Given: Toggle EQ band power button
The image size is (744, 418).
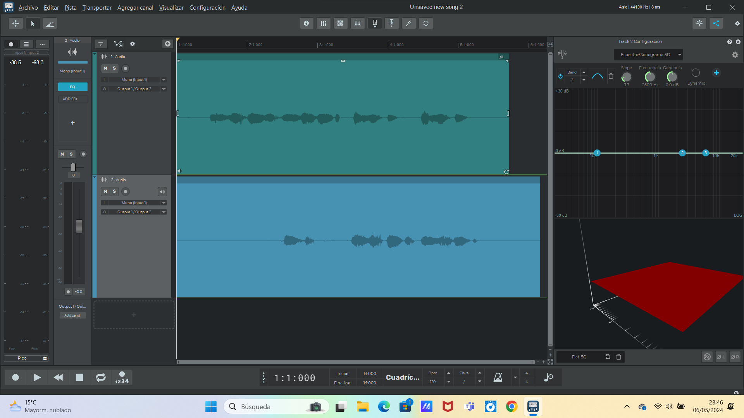Looking at the screenshot, I should point(560,76).
